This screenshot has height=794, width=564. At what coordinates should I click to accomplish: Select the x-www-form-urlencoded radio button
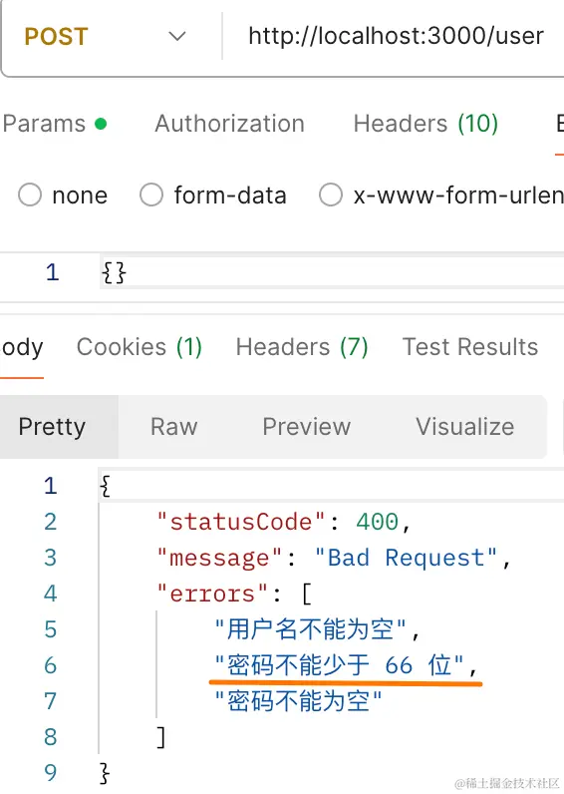(x=331, y=195)
